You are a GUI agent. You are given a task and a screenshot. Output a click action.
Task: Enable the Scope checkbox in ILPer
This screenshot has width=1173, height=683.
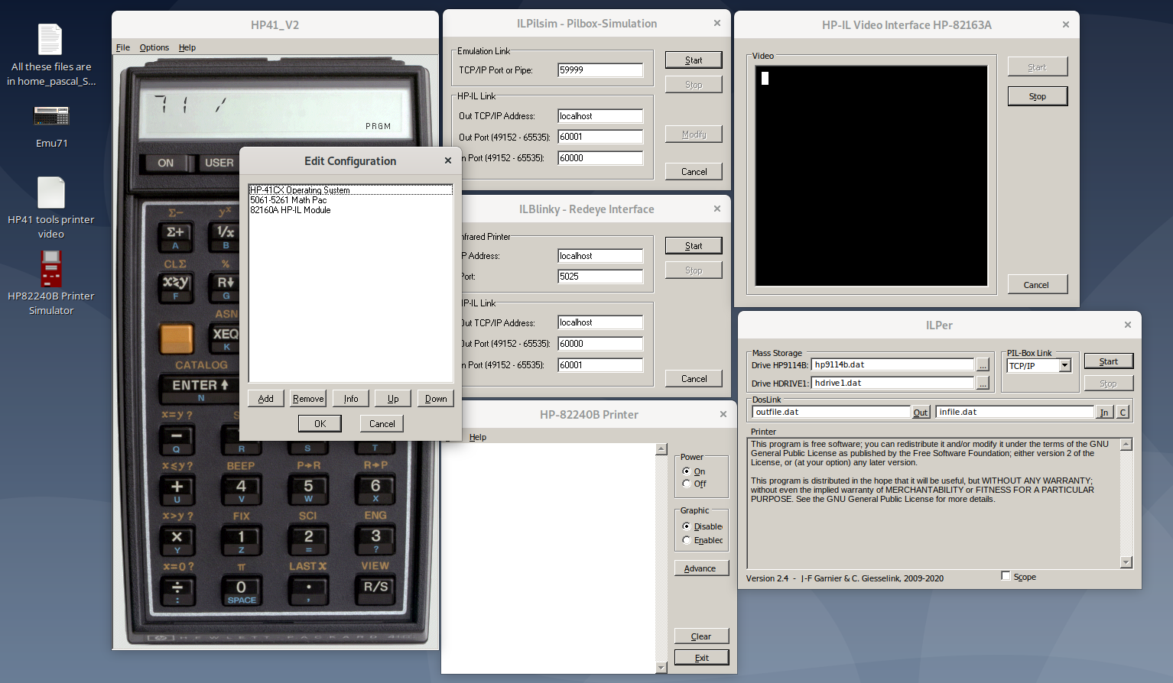click(1006, 576)
